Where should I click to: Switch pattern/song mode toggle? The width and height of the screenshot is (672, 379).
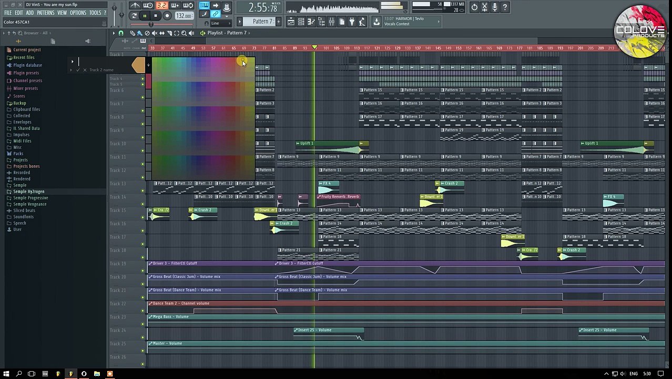coord(134,16)
